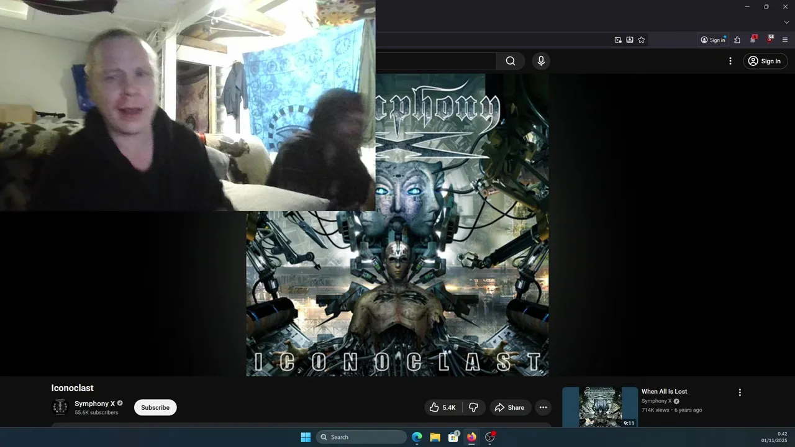Open Microsoft Store from taskbar
The image size is (795, 447).
(453, 437)
